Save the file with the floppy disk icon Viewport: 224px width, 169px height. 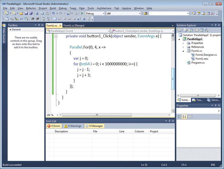point(26,13)
